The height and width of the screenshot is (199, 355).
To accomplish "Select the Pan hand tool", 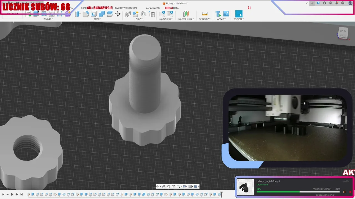I will pos(169,187).
